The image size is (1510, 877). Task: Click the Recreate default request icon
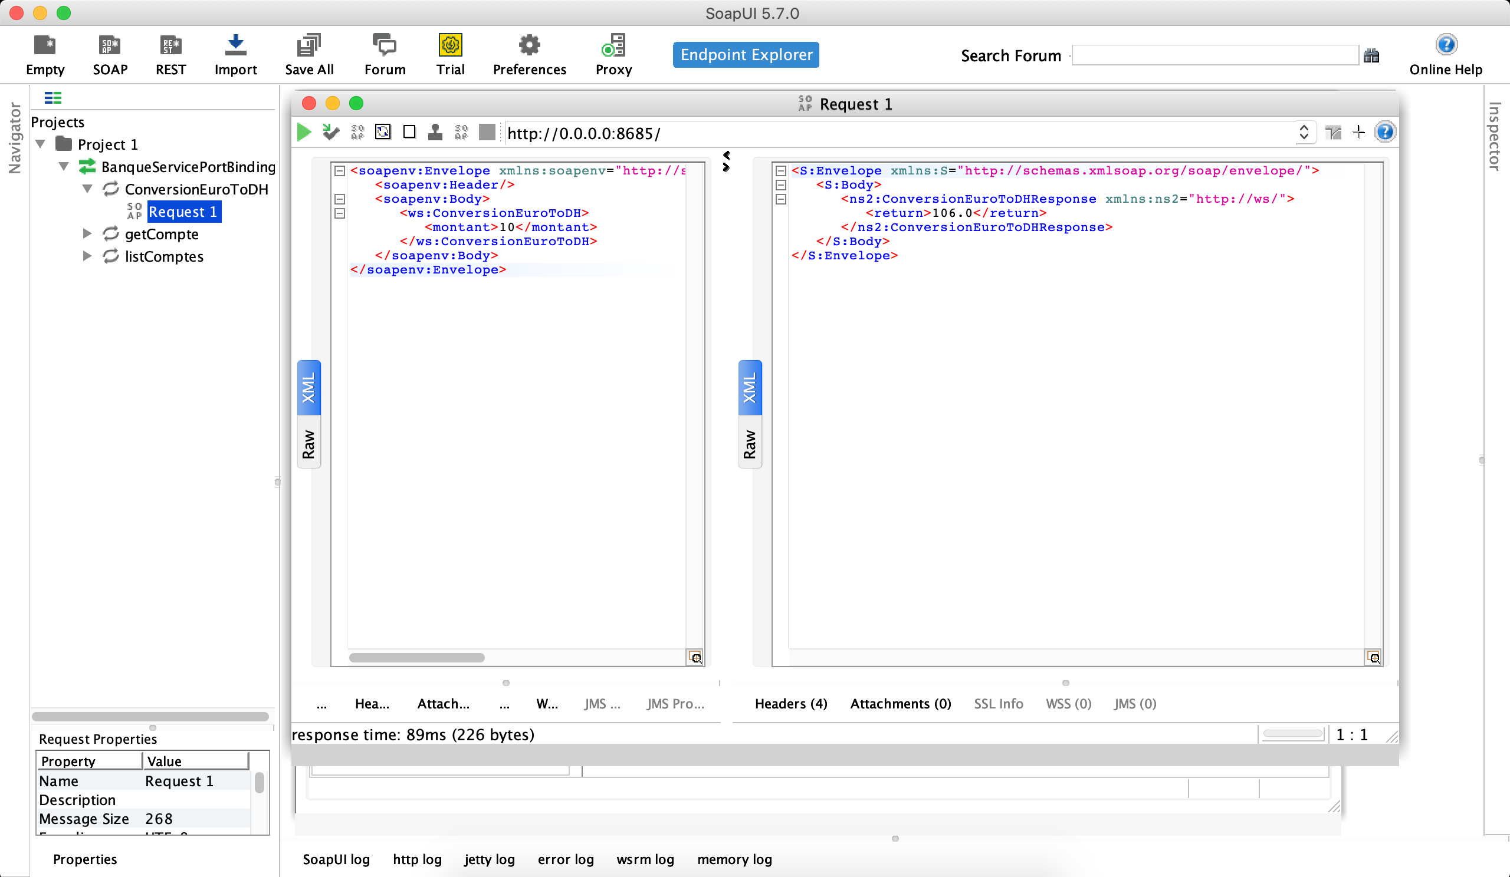tap(383, 132)
